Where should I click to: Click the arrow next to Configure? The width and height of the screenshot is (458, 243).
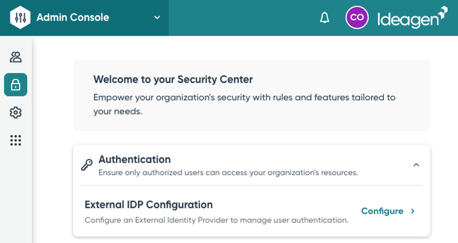[x=413, y=211]
